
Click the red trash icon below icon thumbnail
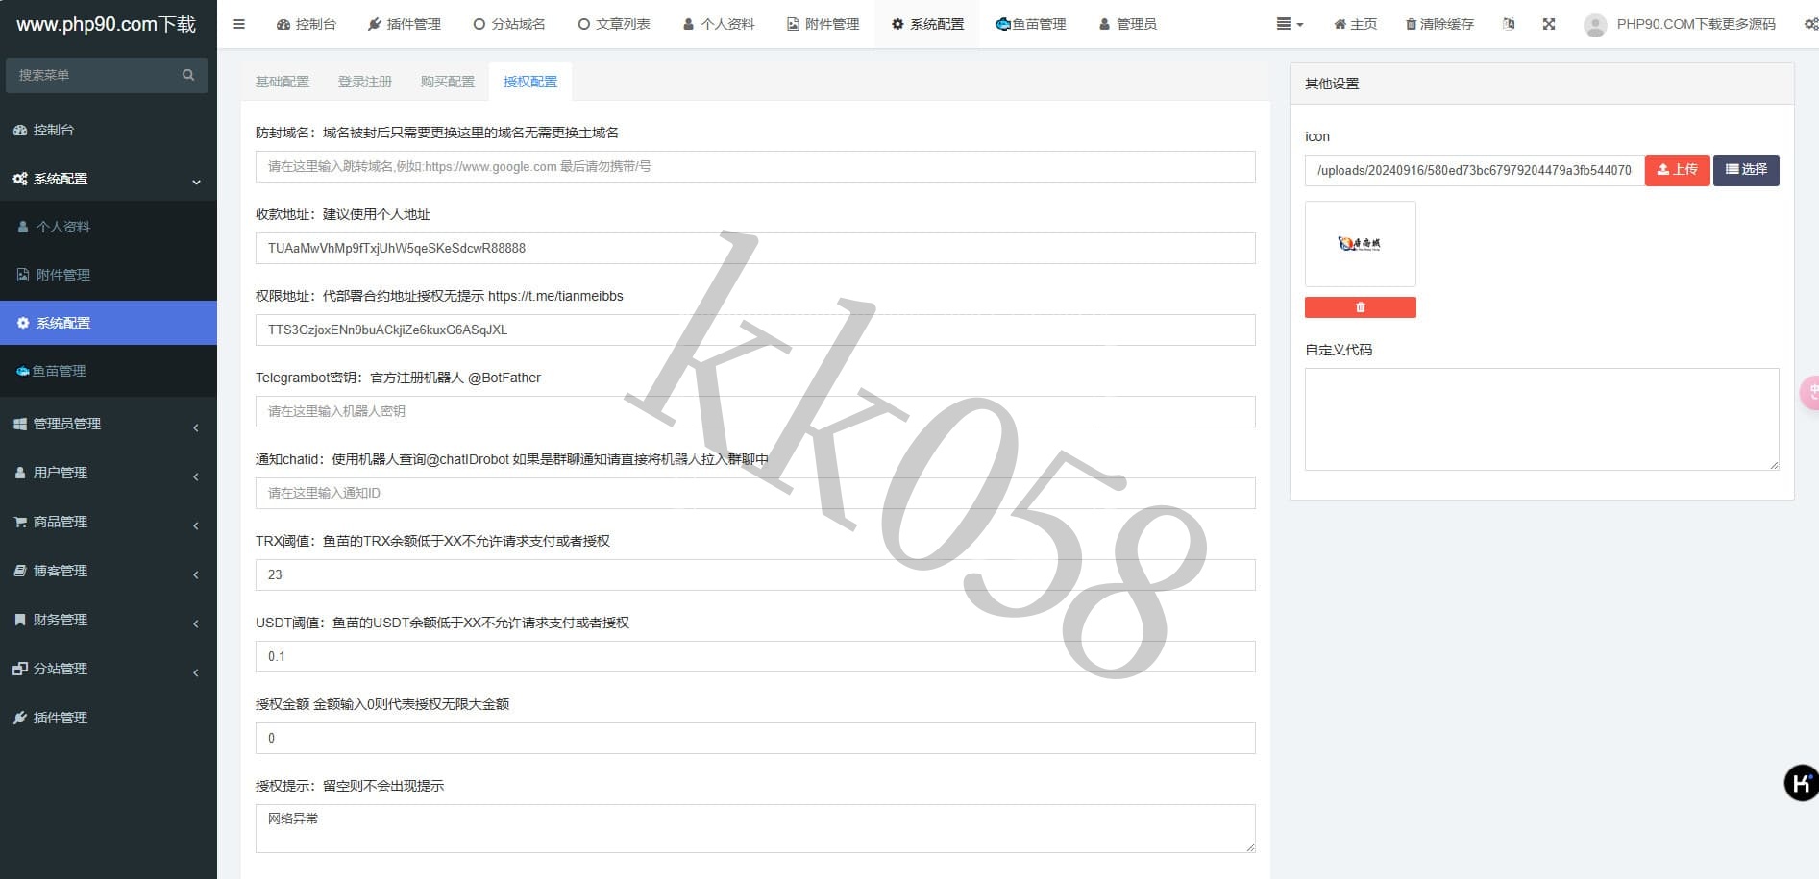tap(1360, 307)
